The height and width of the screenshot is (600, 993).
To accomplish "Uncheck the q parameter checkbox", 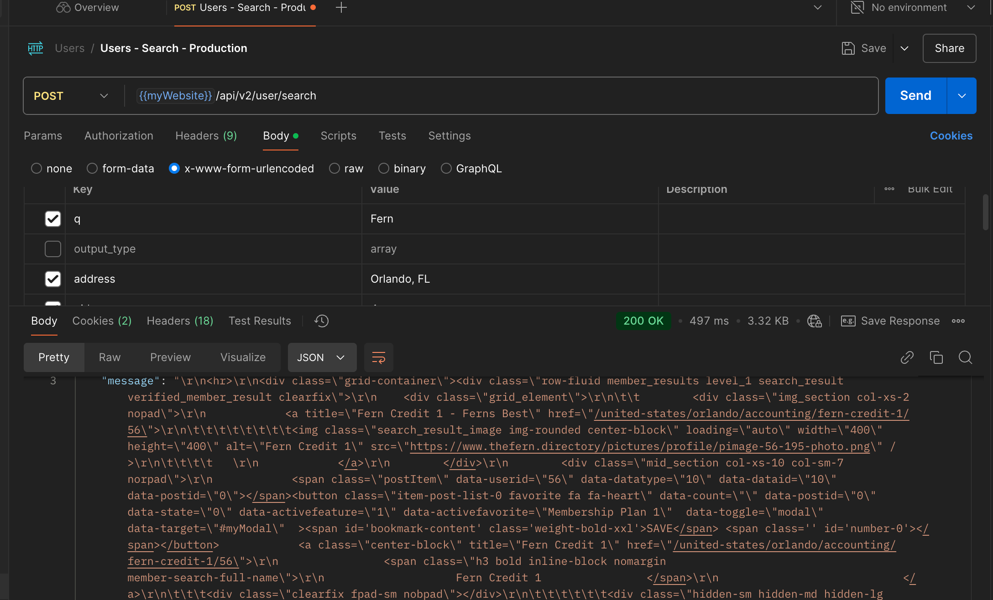I will pos(53,219).
